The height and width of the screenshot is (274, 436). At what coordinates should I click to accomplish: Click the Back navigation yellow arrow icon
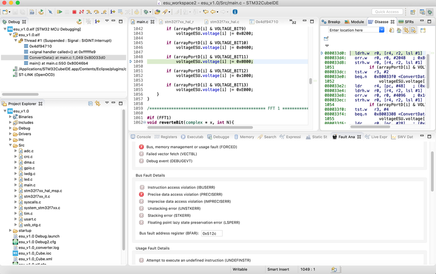[x=213, y=12]
